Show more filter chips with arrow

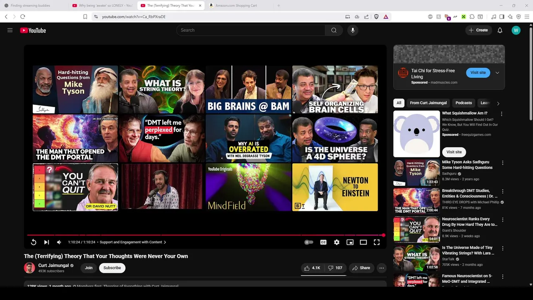498,103
